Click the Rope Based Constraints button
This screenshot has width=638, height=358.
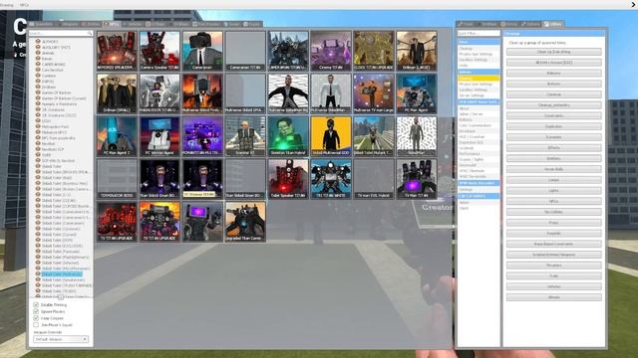pos(554,244)
